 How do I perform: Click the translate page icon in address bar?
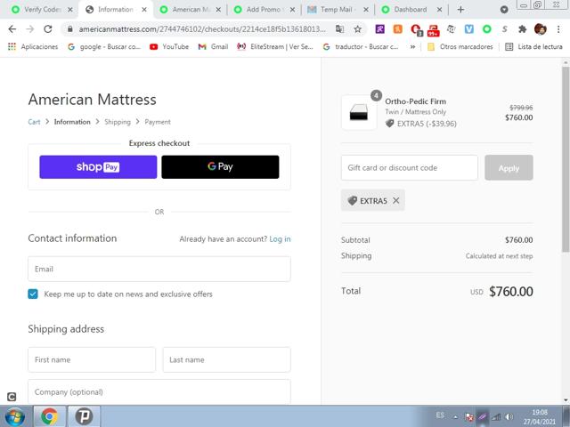[x=340, y=29]
